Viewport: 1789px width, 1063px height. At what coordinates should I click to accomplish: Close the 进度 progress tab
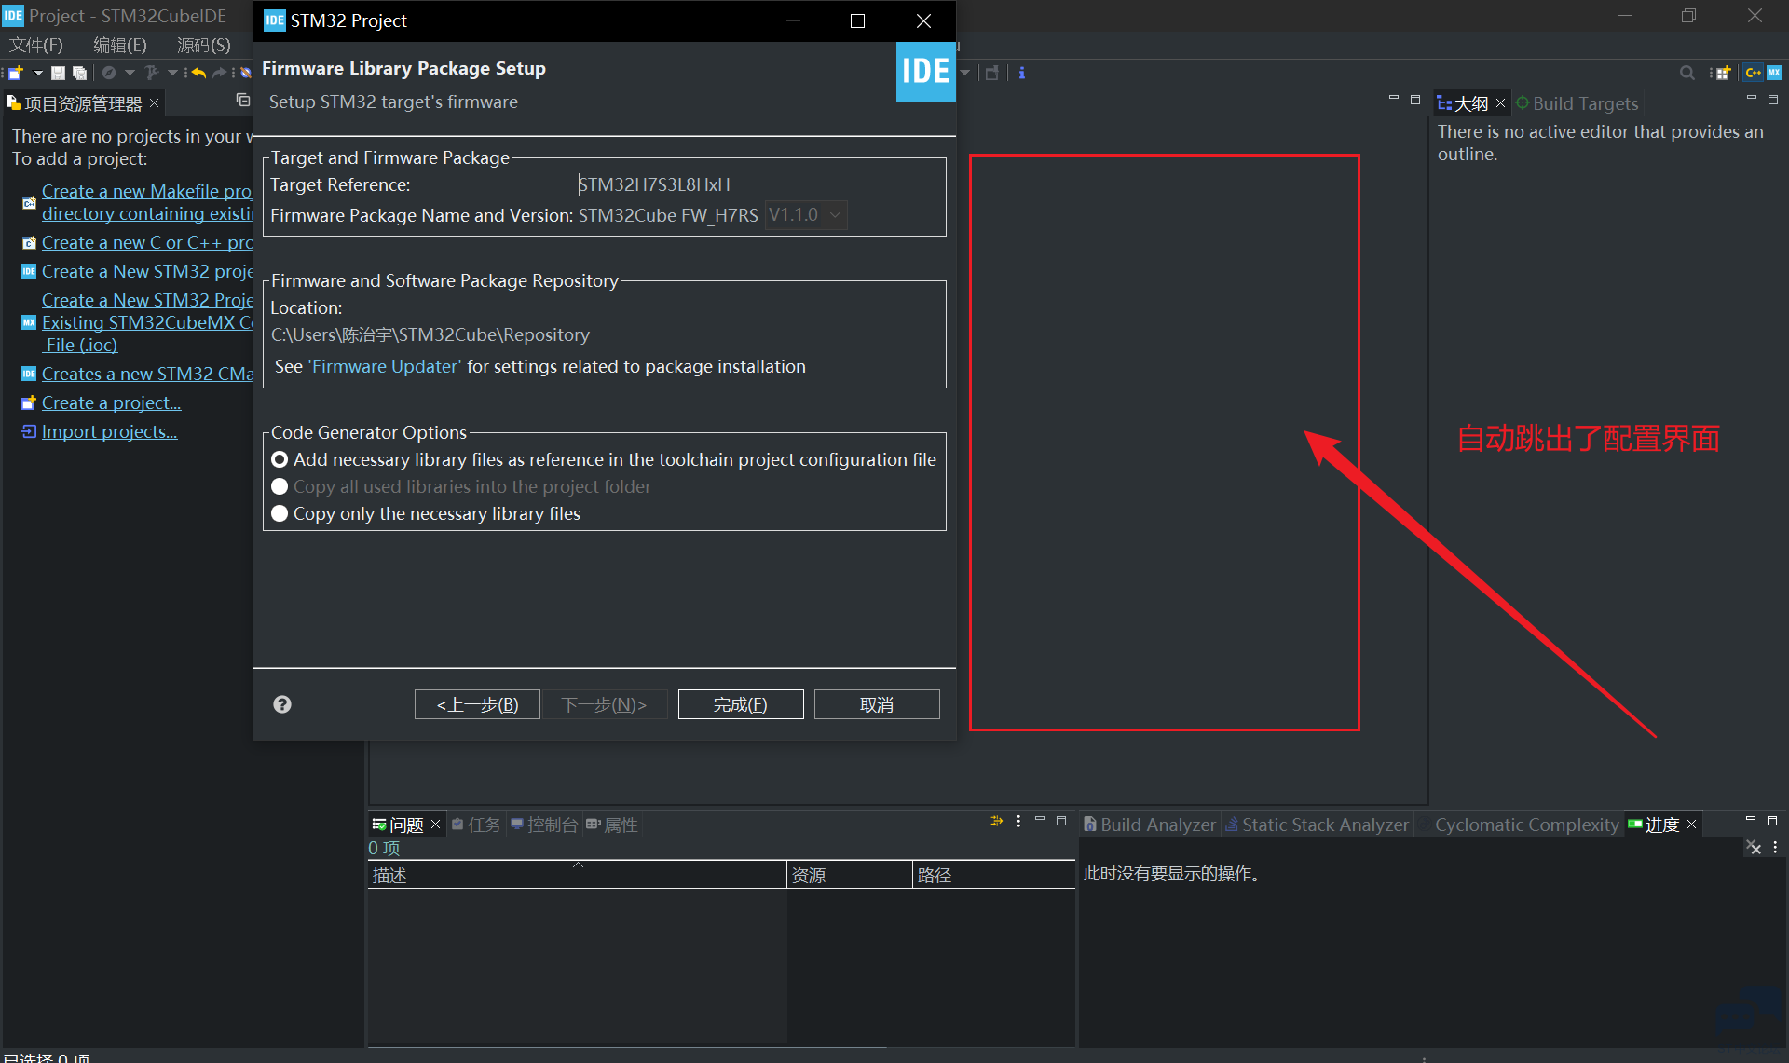[x=1692, y=825]
